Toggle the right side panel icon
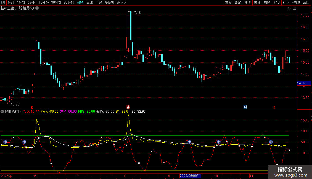This screenshot has width=312, height=179. pyautogui.click(x=294, y=8)
